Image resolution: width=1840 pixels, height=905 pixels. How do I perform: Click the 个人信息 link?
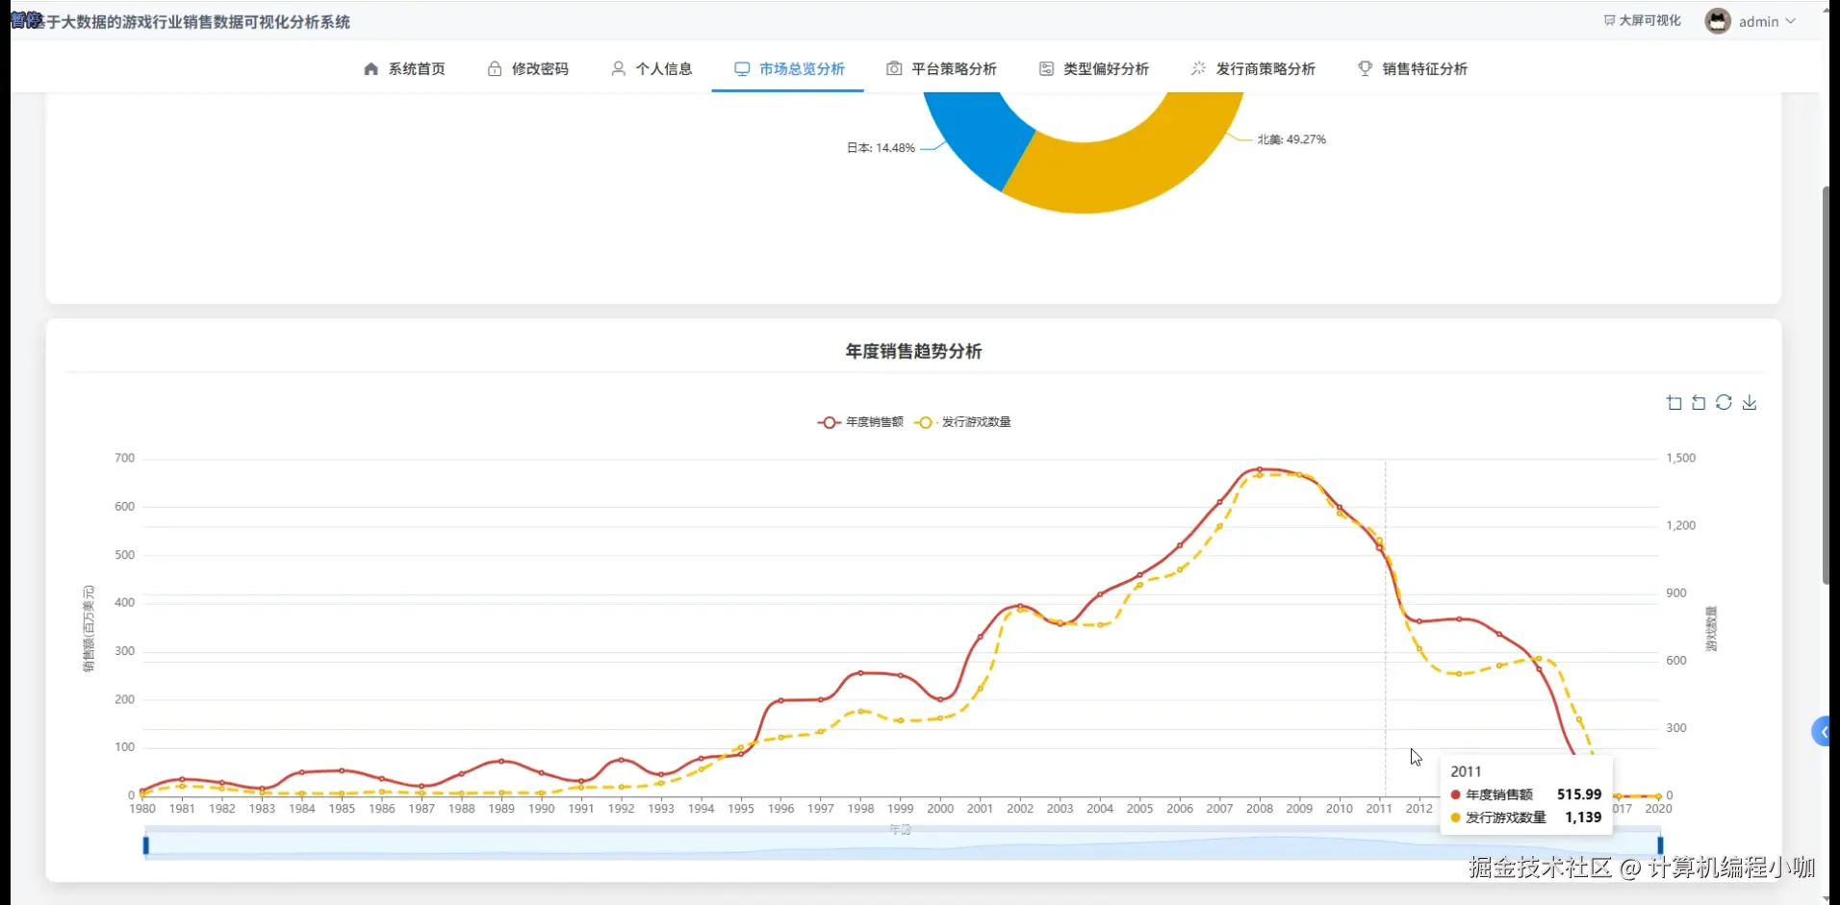(x=651, y=68)
